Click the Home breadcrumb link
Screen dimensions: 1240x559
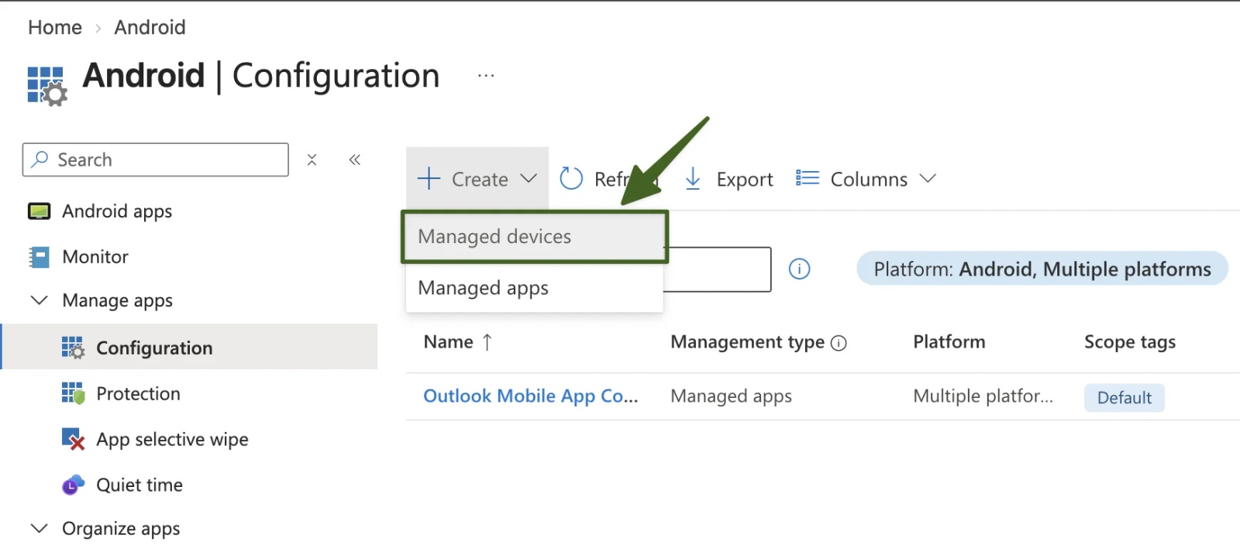(55, 27)
